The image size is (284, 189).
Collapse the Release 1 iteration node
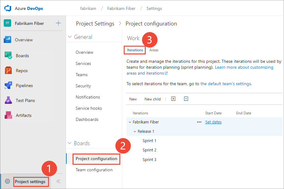(135, 131)
